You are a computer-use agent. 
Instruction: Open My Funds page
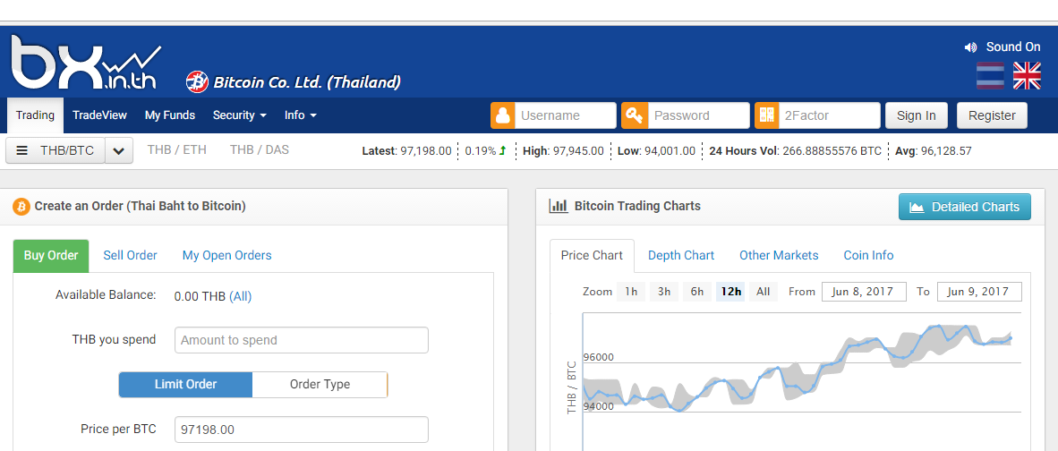[x=170, y=115]
